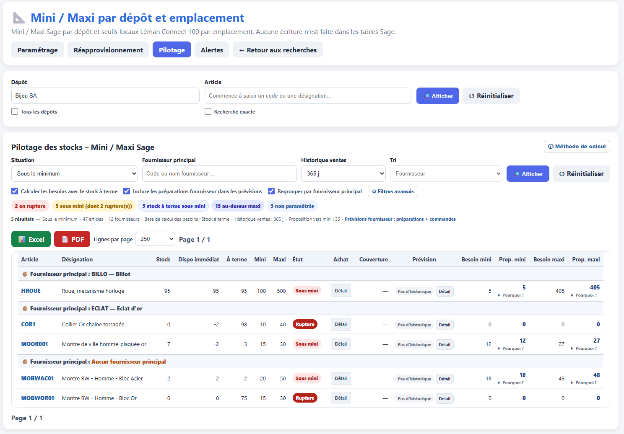This screenshot has height=434, width=624.
Task: Click the box icon beside Aucun fournisseur principal
Action: pyautogui.click(x=25, y=362)
